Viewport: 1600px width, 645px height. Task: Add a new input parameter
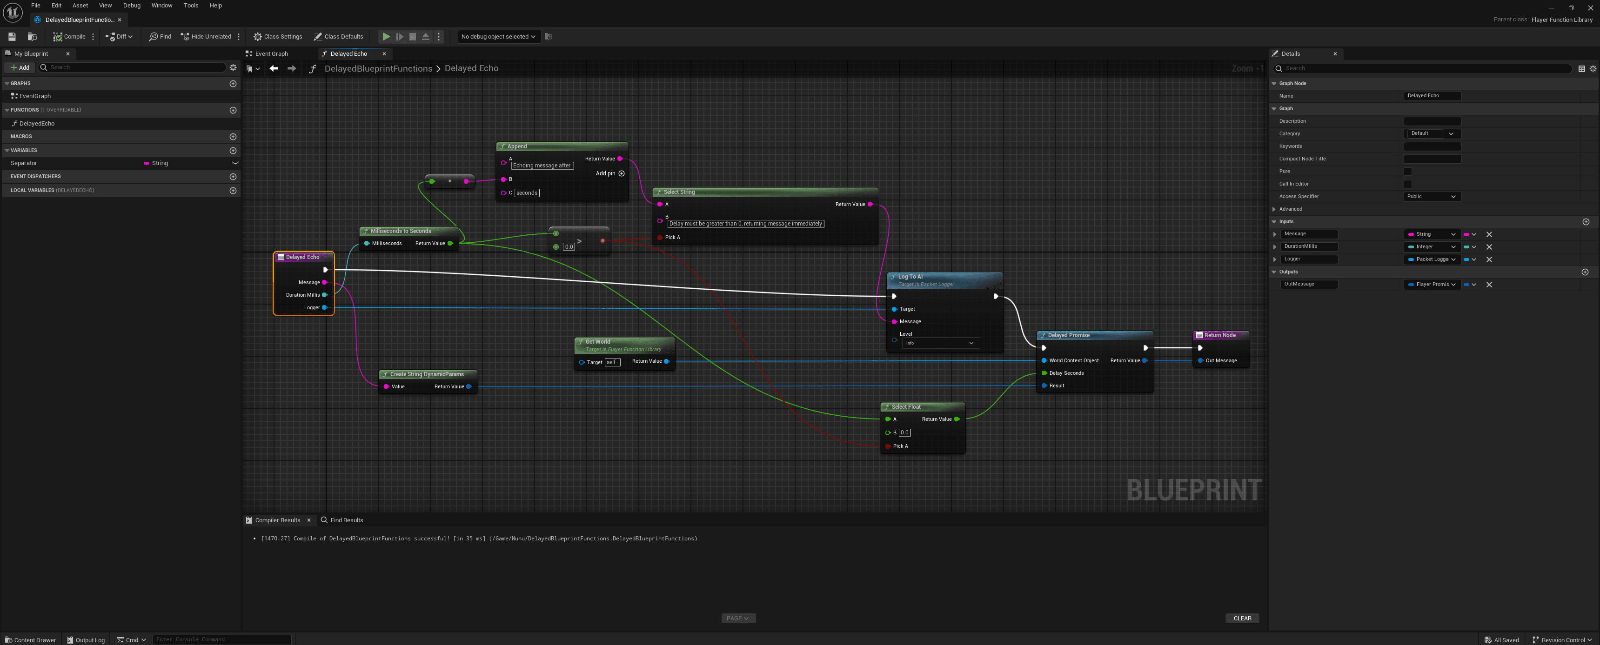[x=1586, y=222]
